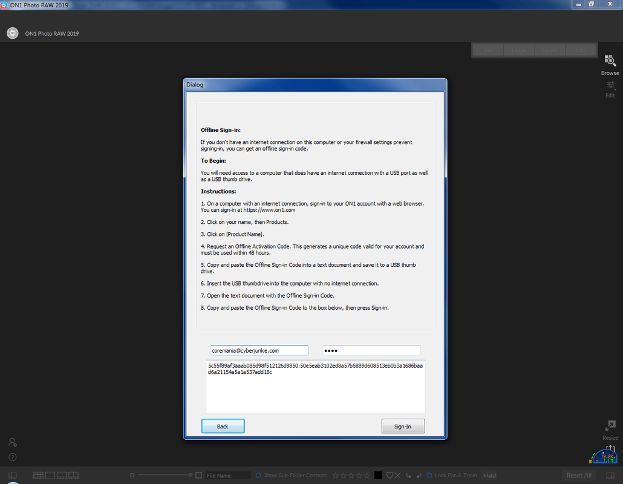Click the black color label swatch

tap(378, 476)
